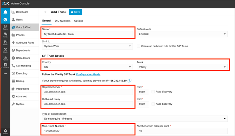Switch to the DID Numbers tab
235x136 pixels.
tap(63, 21)
